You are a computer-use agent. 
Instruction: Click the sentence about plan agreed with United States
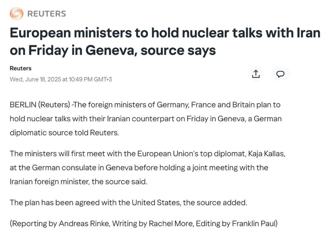click(128, 203)
